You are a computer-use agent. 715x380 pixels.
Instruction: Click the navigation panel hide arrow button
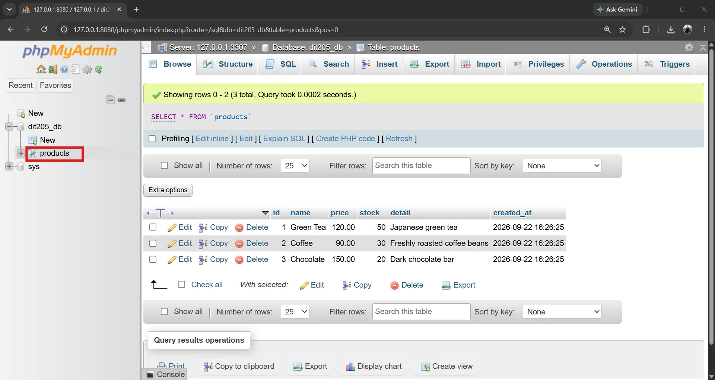(146, 47)
